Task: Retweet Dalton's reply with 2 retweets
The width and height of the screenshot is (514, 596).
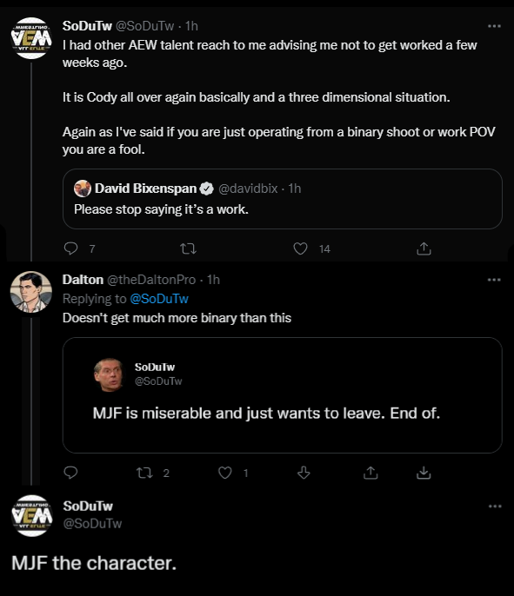Action: tap(144, 473)
